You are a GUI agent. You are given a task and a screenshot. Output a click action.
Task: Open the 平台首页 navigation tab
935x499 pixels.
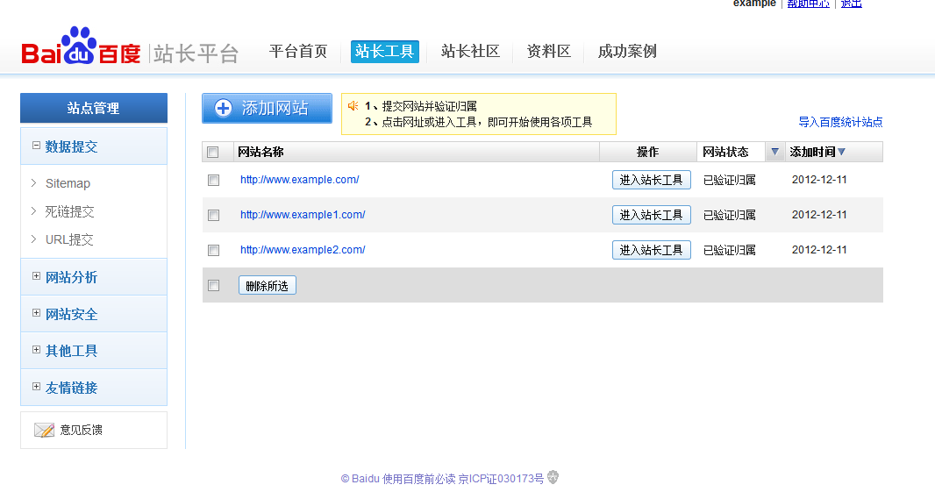click(298, 52)
